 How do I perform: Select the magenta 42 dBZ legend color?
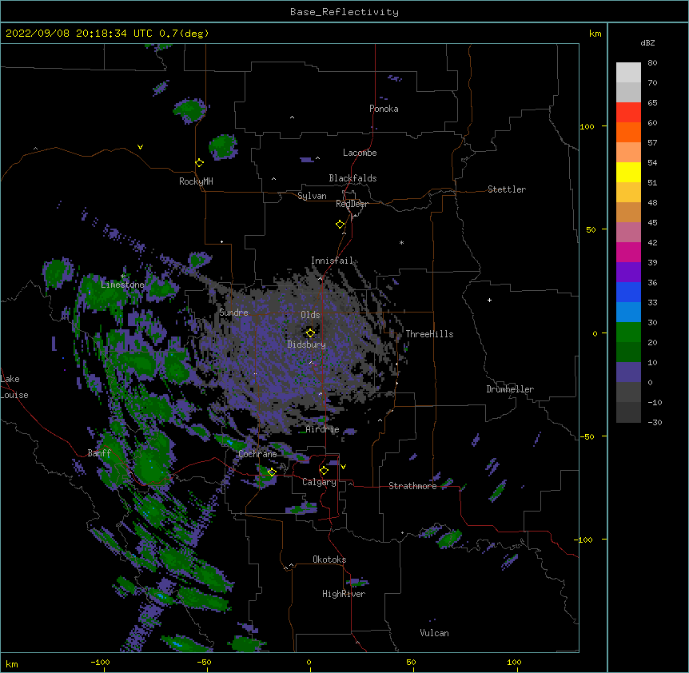(628, 252)
